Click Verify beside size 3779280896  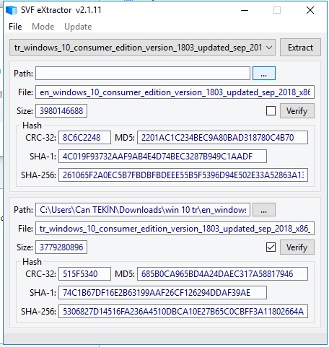tap(297, 247)
